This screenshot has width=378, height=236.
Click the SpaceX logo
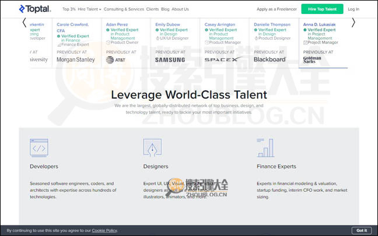point(223,59)
